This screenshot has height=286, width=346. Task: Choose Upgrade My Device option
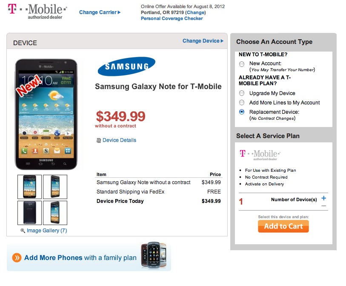(x=242, y=93)
